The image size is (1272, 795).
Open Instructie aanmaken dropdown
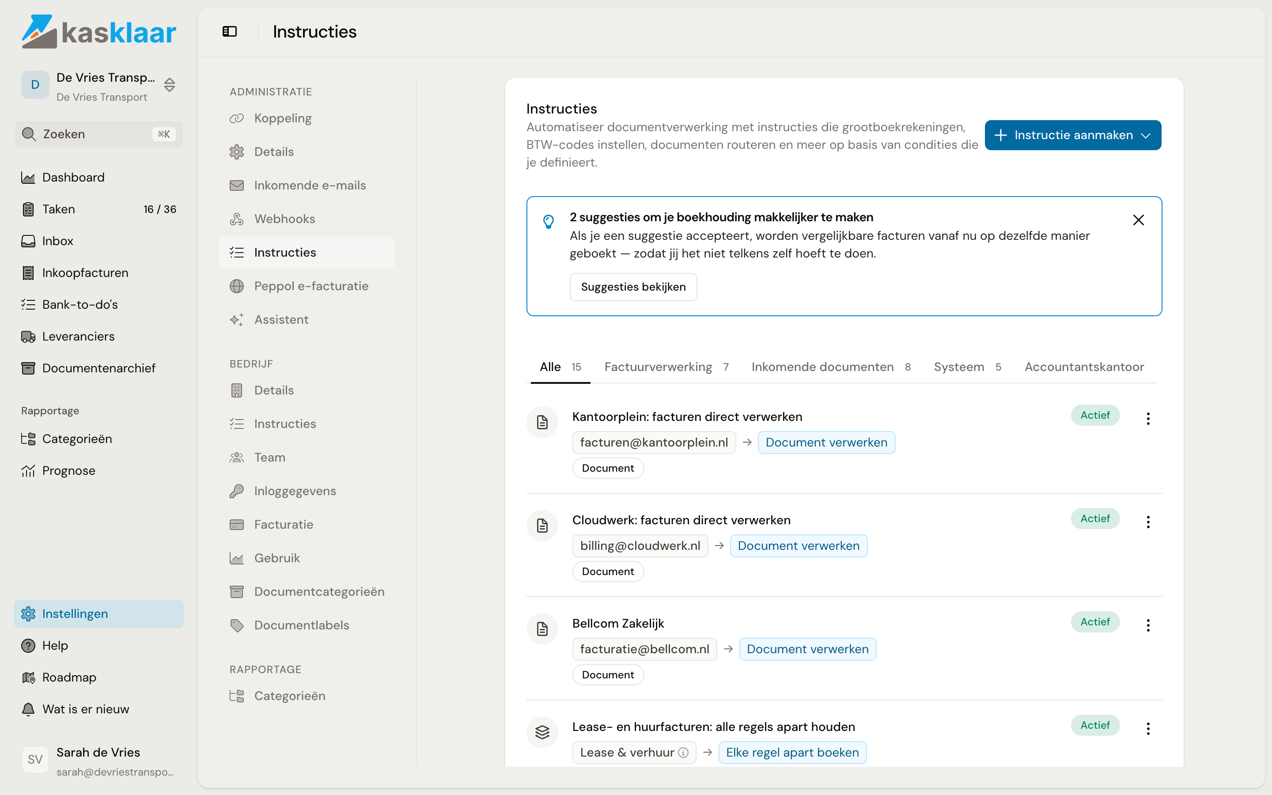click(x=1073, y=135)
